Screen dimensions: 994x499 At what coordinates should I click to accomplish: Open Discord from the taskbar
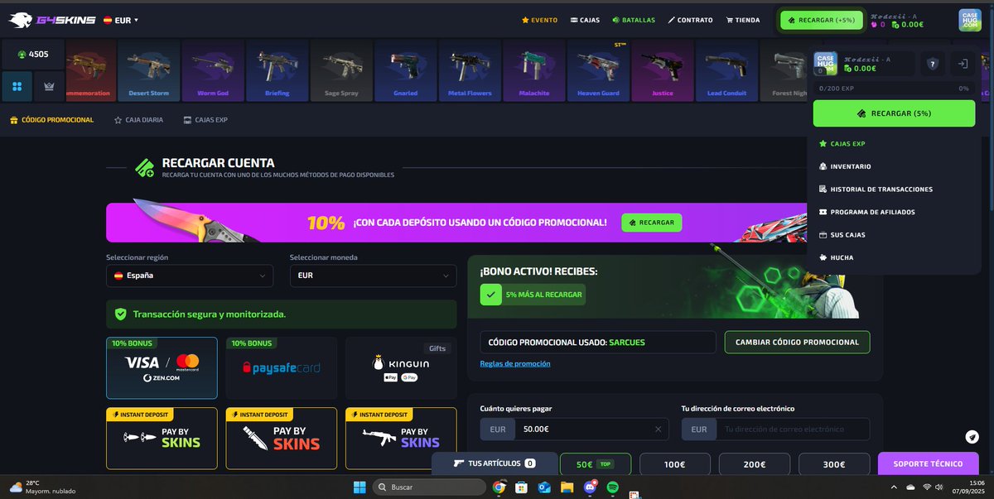pos(590,487)
